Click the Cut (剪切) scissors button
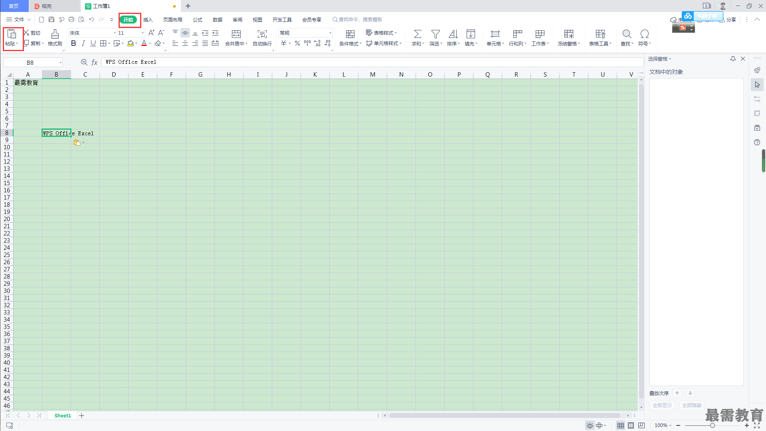 32,33
